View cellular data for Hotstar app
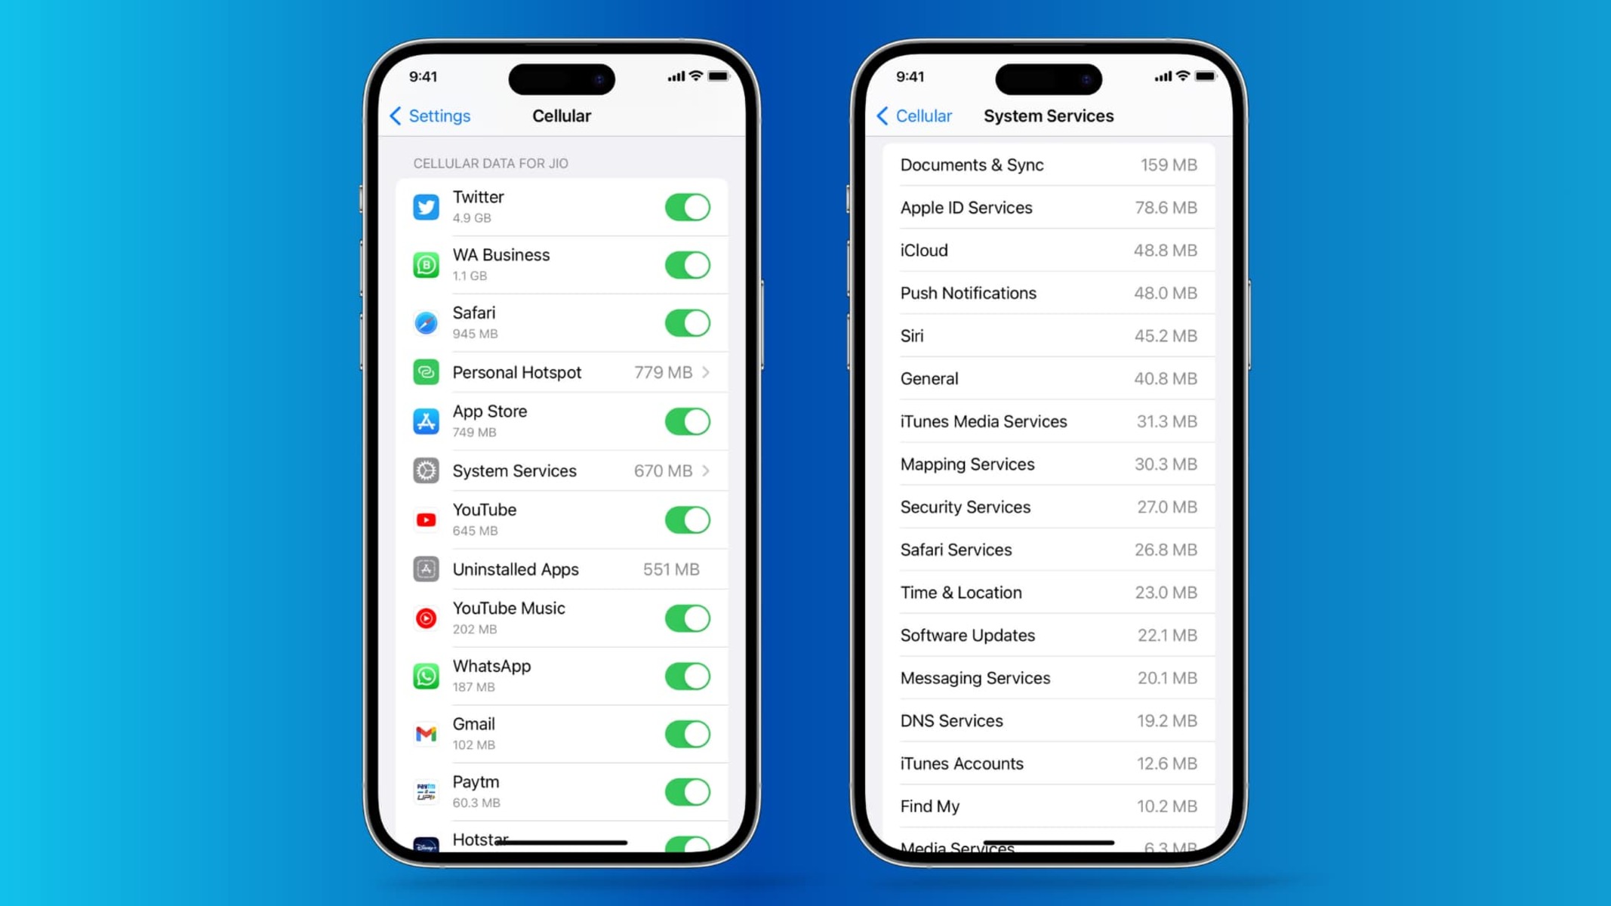The width and height of the screenshot is (1611, 906). 482,839
